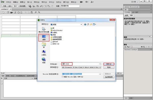Select 全部 mode in CSS panel

pyautogui.click(x=126, y=15)
